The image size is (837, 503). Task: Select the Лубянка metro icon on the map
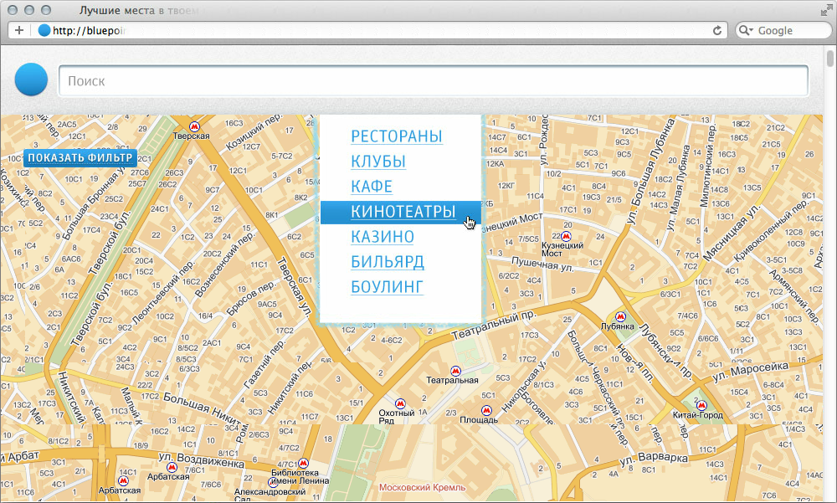pyautogui.click(x=619, y=316)
